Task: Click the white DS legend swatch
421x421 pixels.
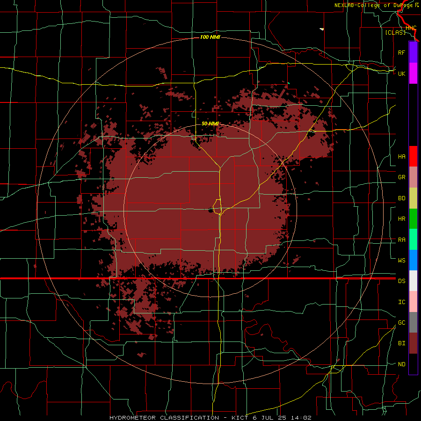Action: 413,281
